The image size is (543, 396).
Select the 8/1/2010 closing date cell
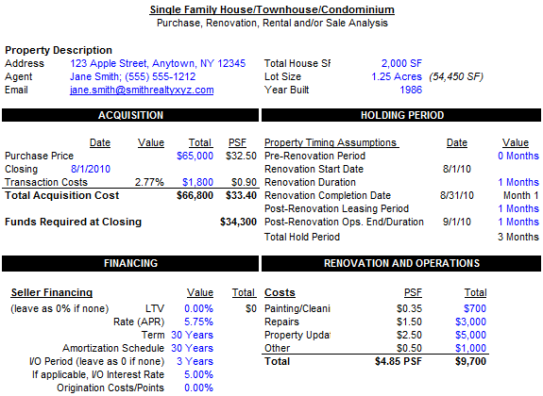(x=91, y=169)
